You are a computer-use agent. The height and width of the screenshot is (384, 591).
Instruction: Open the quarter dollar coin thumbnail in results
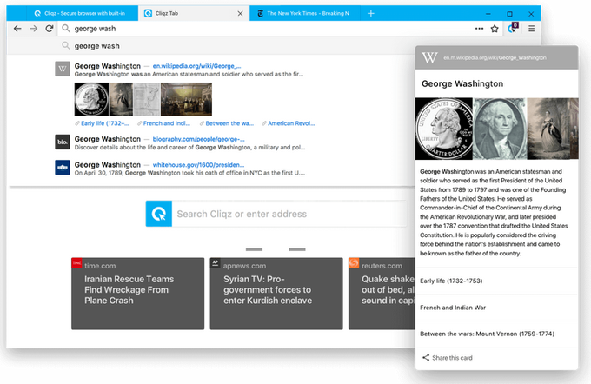91,99
